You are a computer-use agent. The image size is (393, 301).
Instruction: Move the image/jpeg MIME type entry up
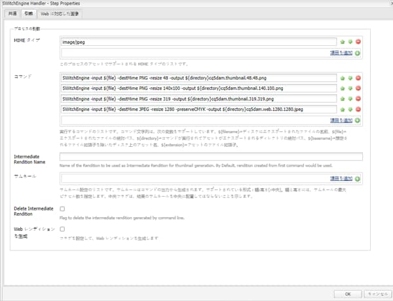(343, 42)
